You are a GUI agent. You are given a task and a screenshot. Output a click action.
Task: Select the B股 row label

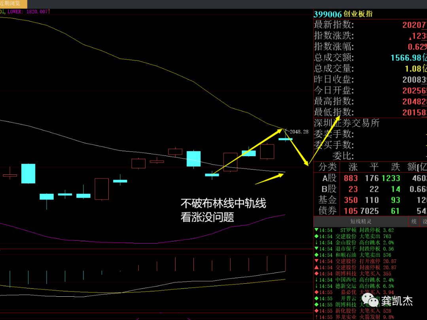pyautogui.click(x=329, y=189)
